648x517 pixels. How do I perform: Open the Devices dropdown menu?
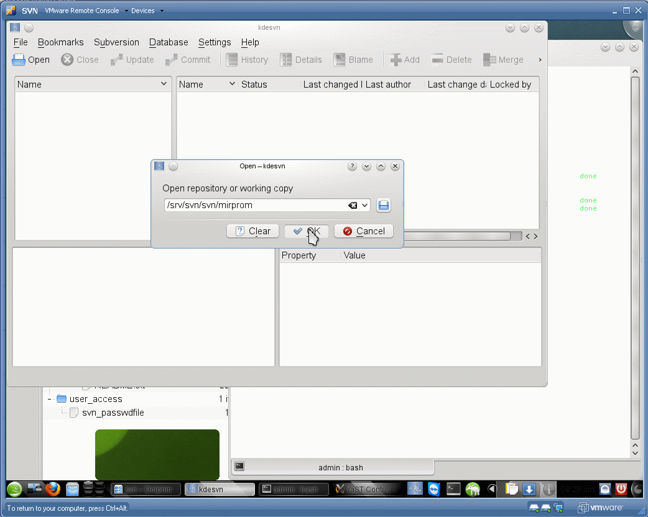(x=147, y=11)
